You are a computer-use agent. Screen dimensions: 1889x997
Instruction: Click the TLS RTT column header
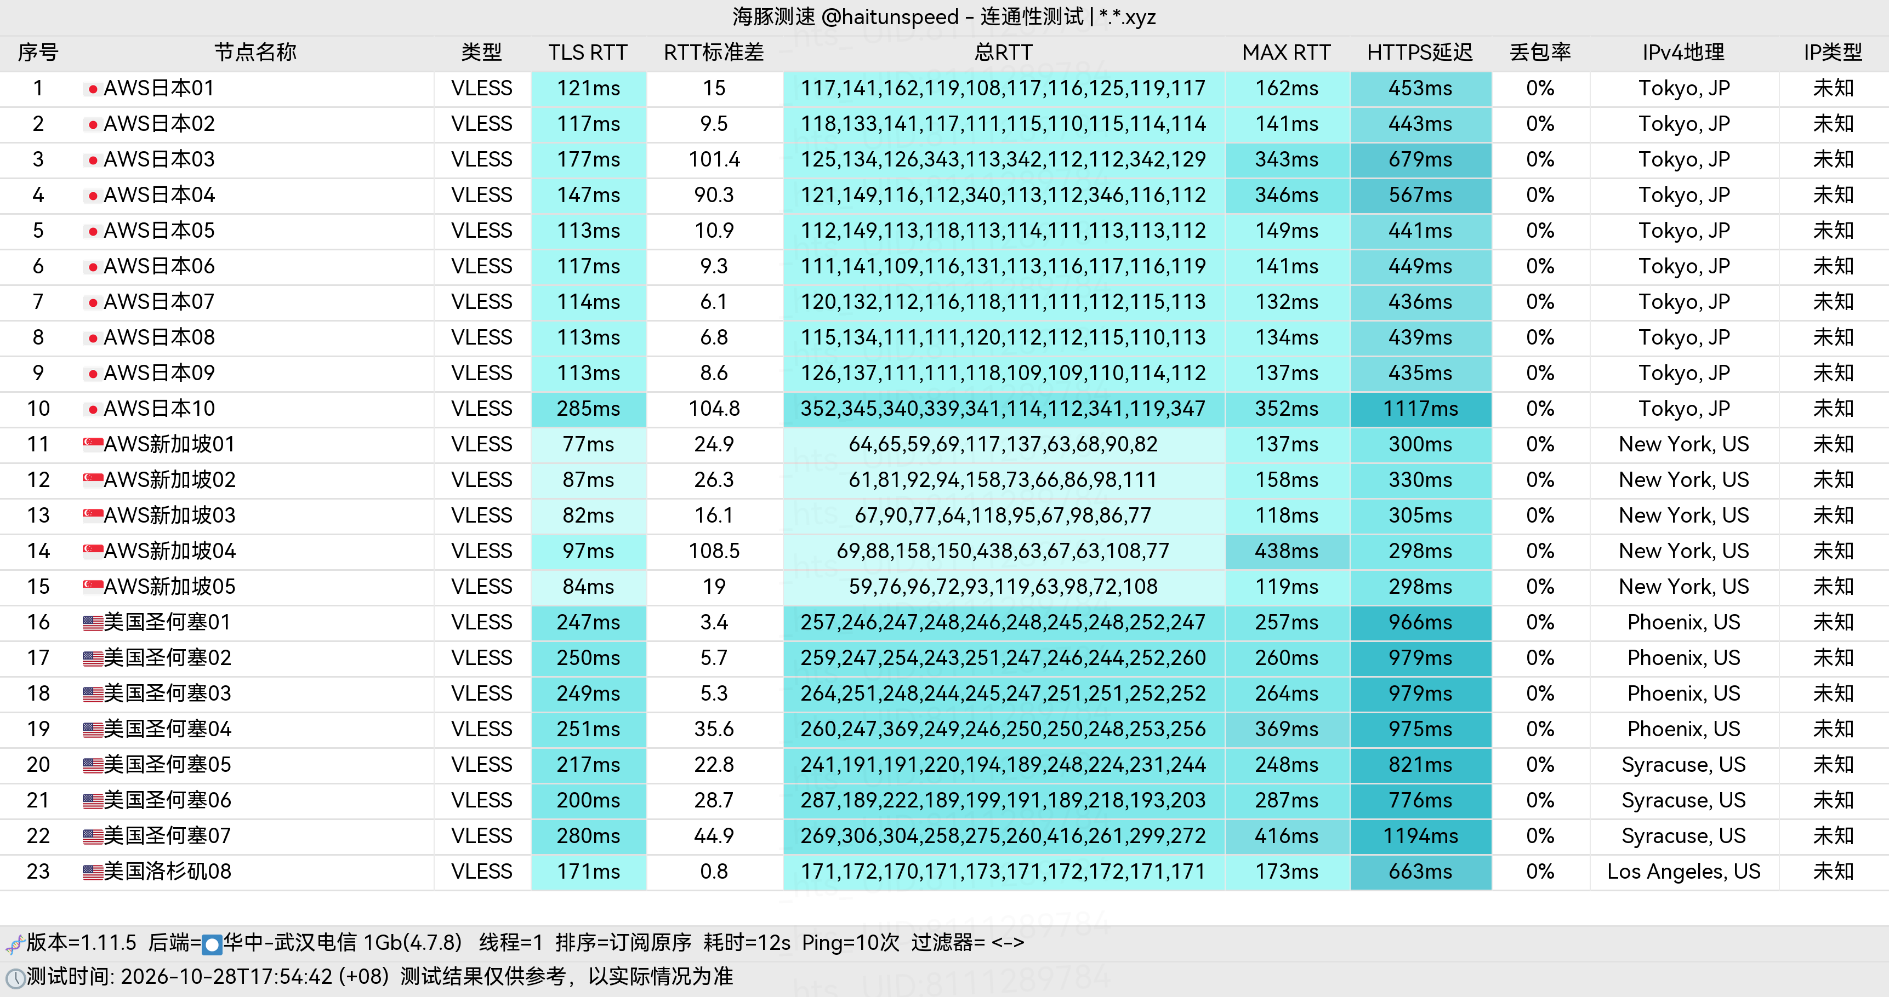[588, 53]
